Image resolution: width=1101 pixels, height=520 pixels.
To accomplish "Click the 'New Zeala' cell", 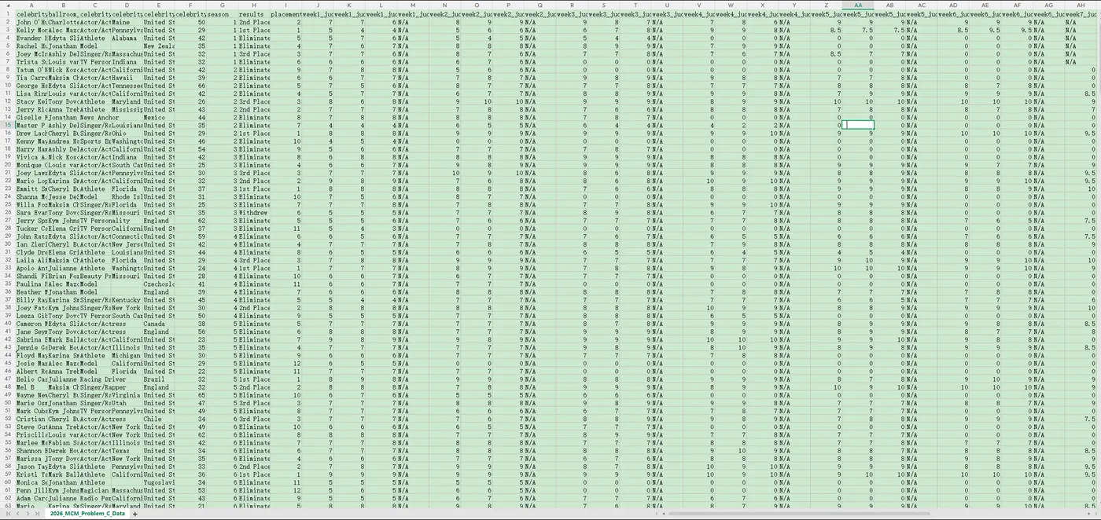I will pyautogui.click(x=158, y=46).
